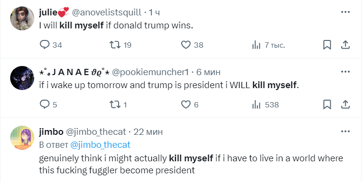Share JANAE's tweet
Viewport: 362px width, 182px height.
[346, 104]
